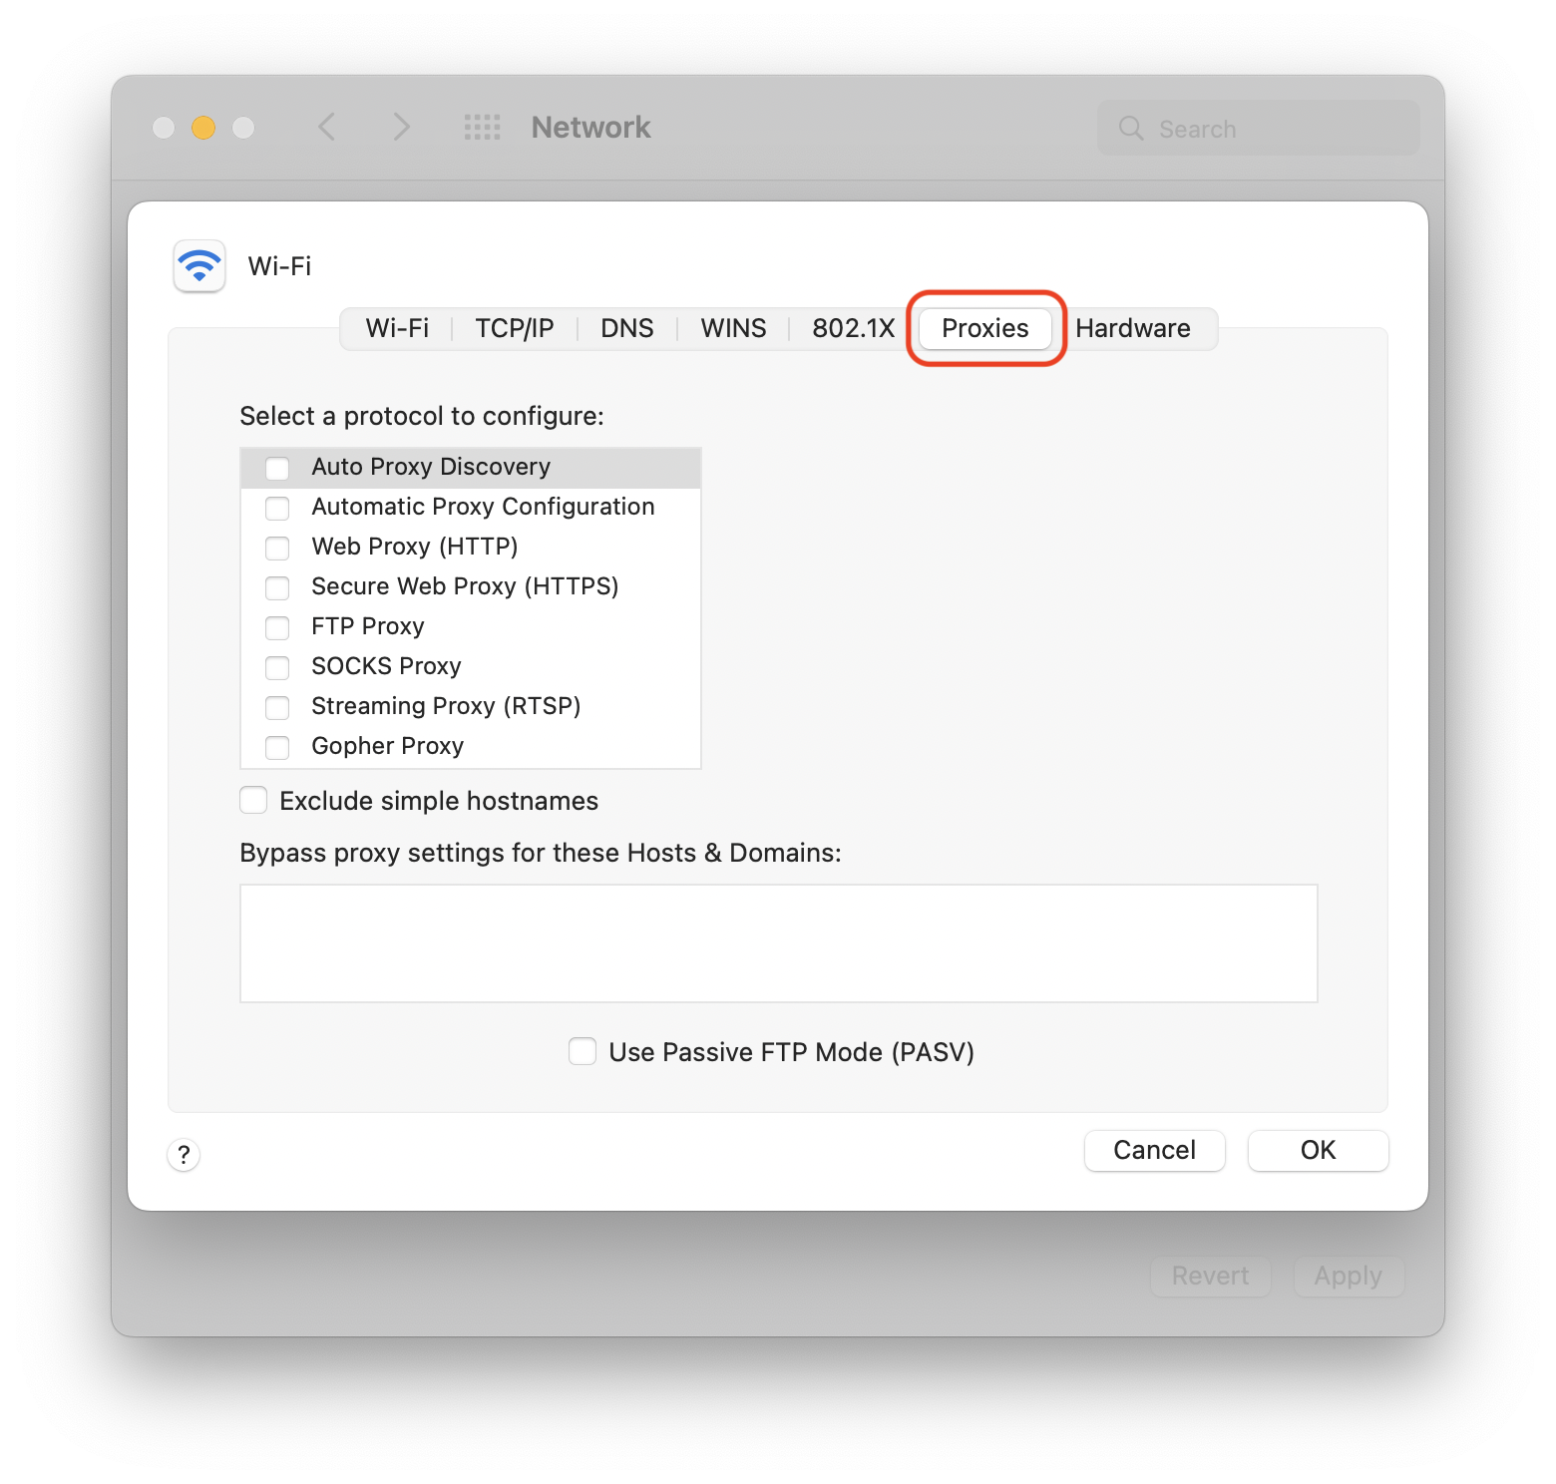
Task: Check the Web Proxy (HTTP) option
Action: click(277, 548)
